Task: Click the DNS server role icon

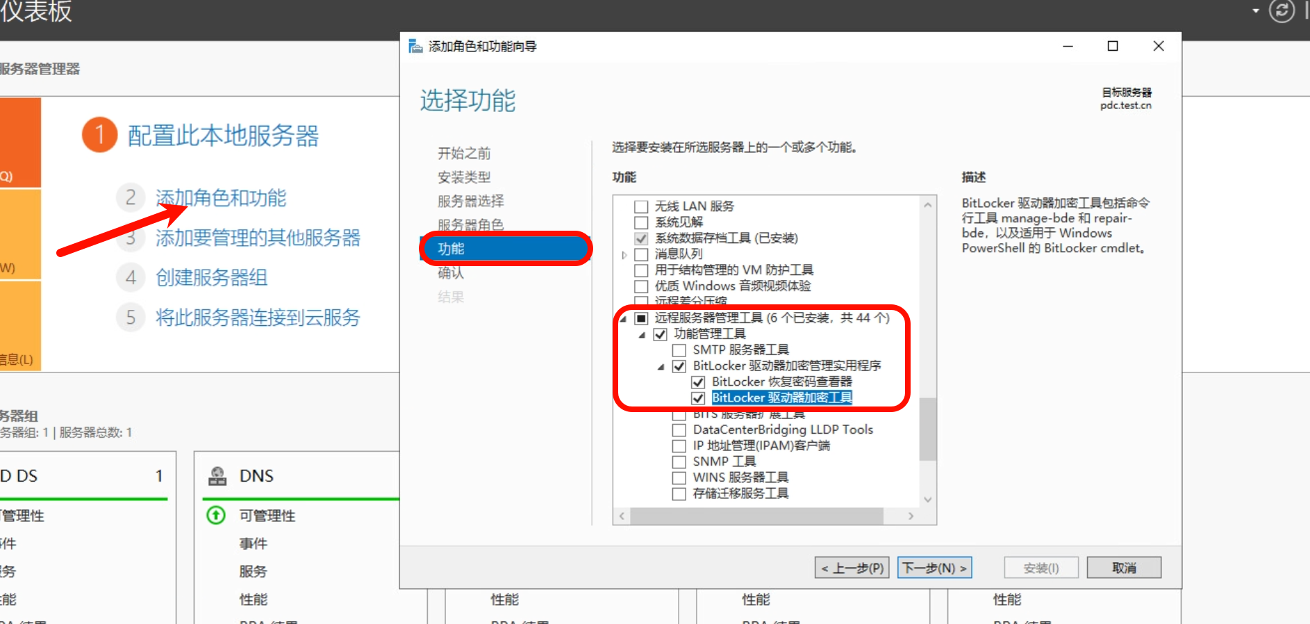Action: pyautogui.click(x=218, y=476)
